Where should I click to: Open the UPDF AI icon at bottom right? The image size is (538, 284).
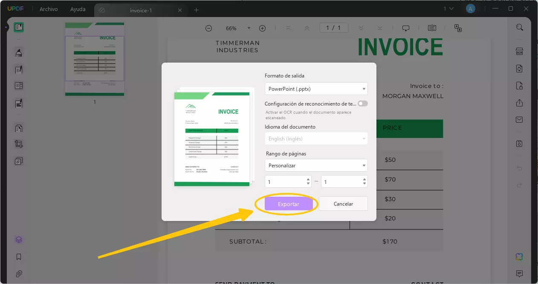point(519,257)
